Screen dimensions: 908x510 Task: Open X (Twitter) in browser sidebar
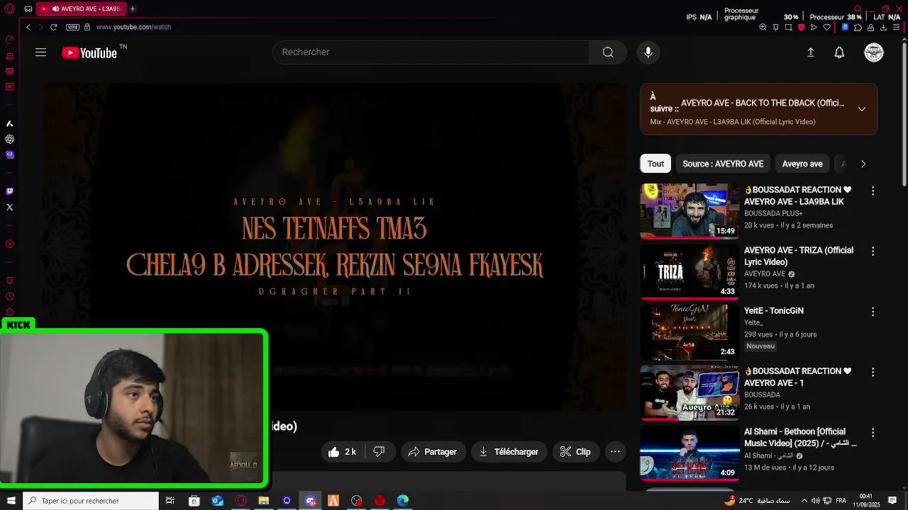pyautogui.click(x=9, y=207)
